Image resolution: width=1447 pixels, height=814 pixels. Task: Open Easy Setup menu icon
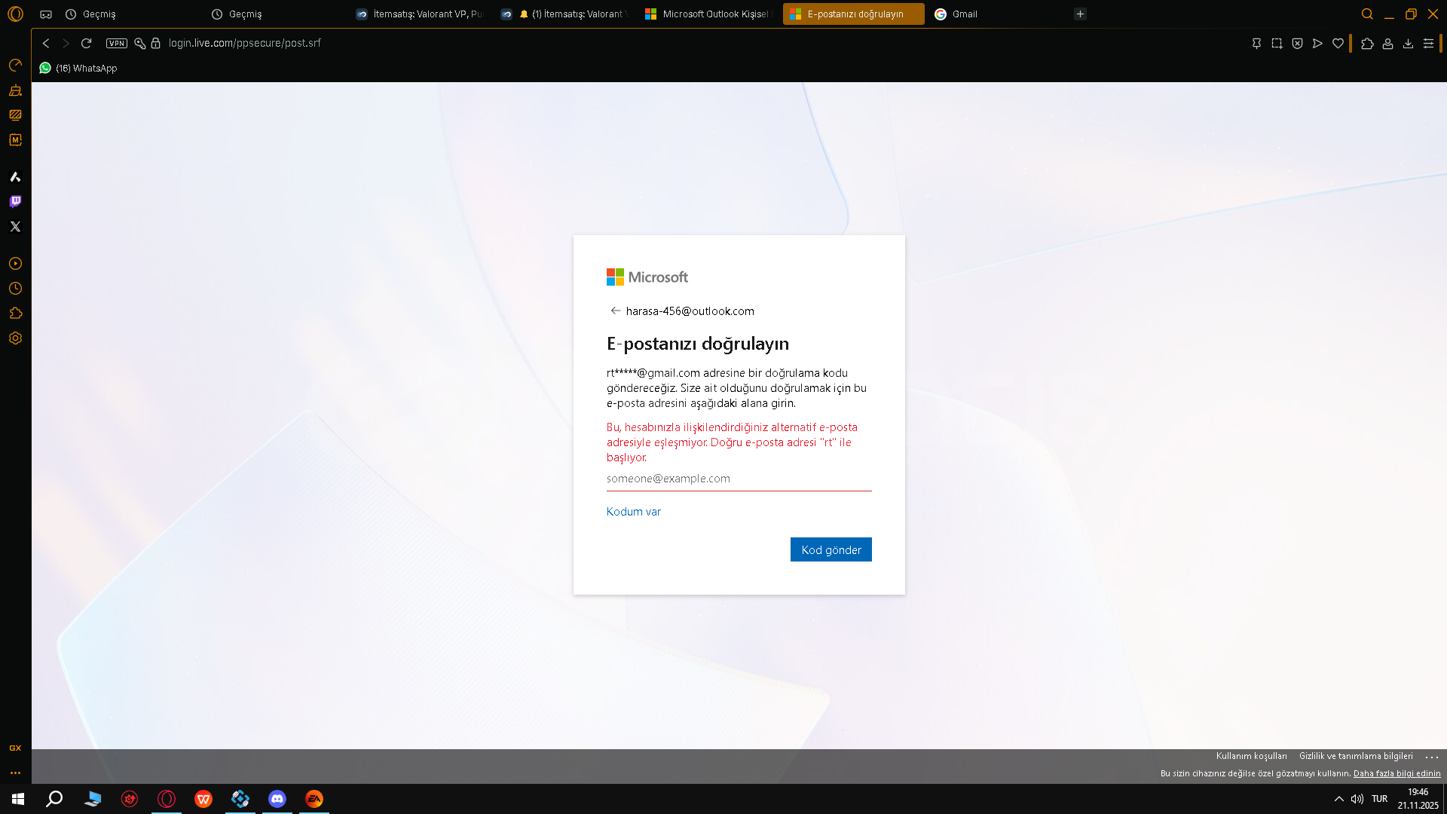[x=1428, y=44]
